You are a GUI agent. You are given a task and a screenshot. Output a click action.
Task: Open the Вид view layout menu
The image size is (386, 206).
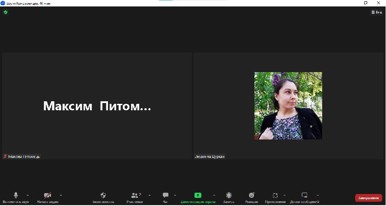coord(377,12)
